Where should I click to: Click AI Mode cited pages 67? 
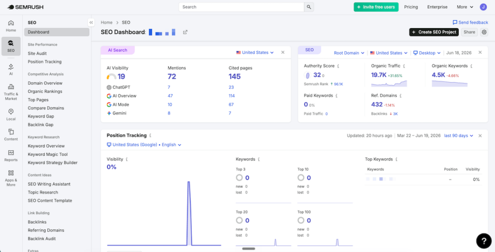pos(231,104)
